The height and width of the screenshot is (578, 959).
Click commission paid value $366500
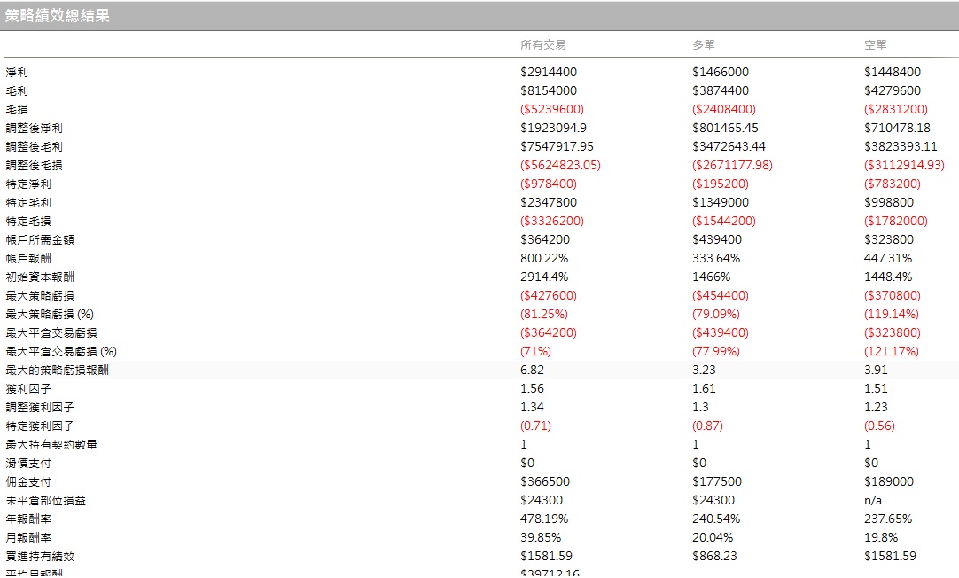(545, 482)
